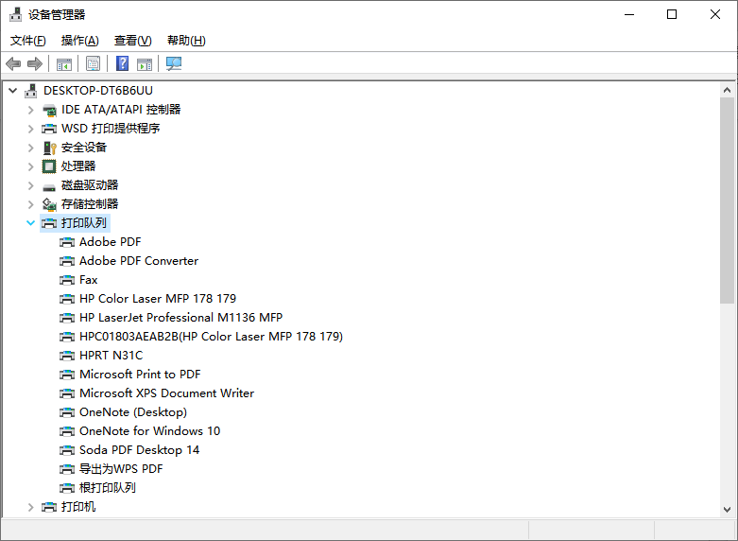
Task: Click the 存储控制器 icon
Action: (49, 204)
